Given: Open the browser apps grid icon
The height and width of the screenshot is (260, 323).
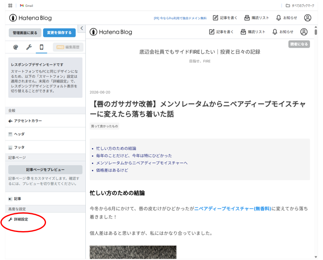Looking at the screenshot, I should (10, 5).
